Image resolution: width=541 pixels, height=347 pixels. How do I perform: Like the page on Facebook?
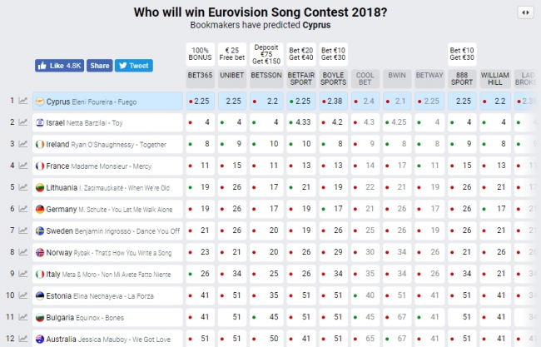59,66
